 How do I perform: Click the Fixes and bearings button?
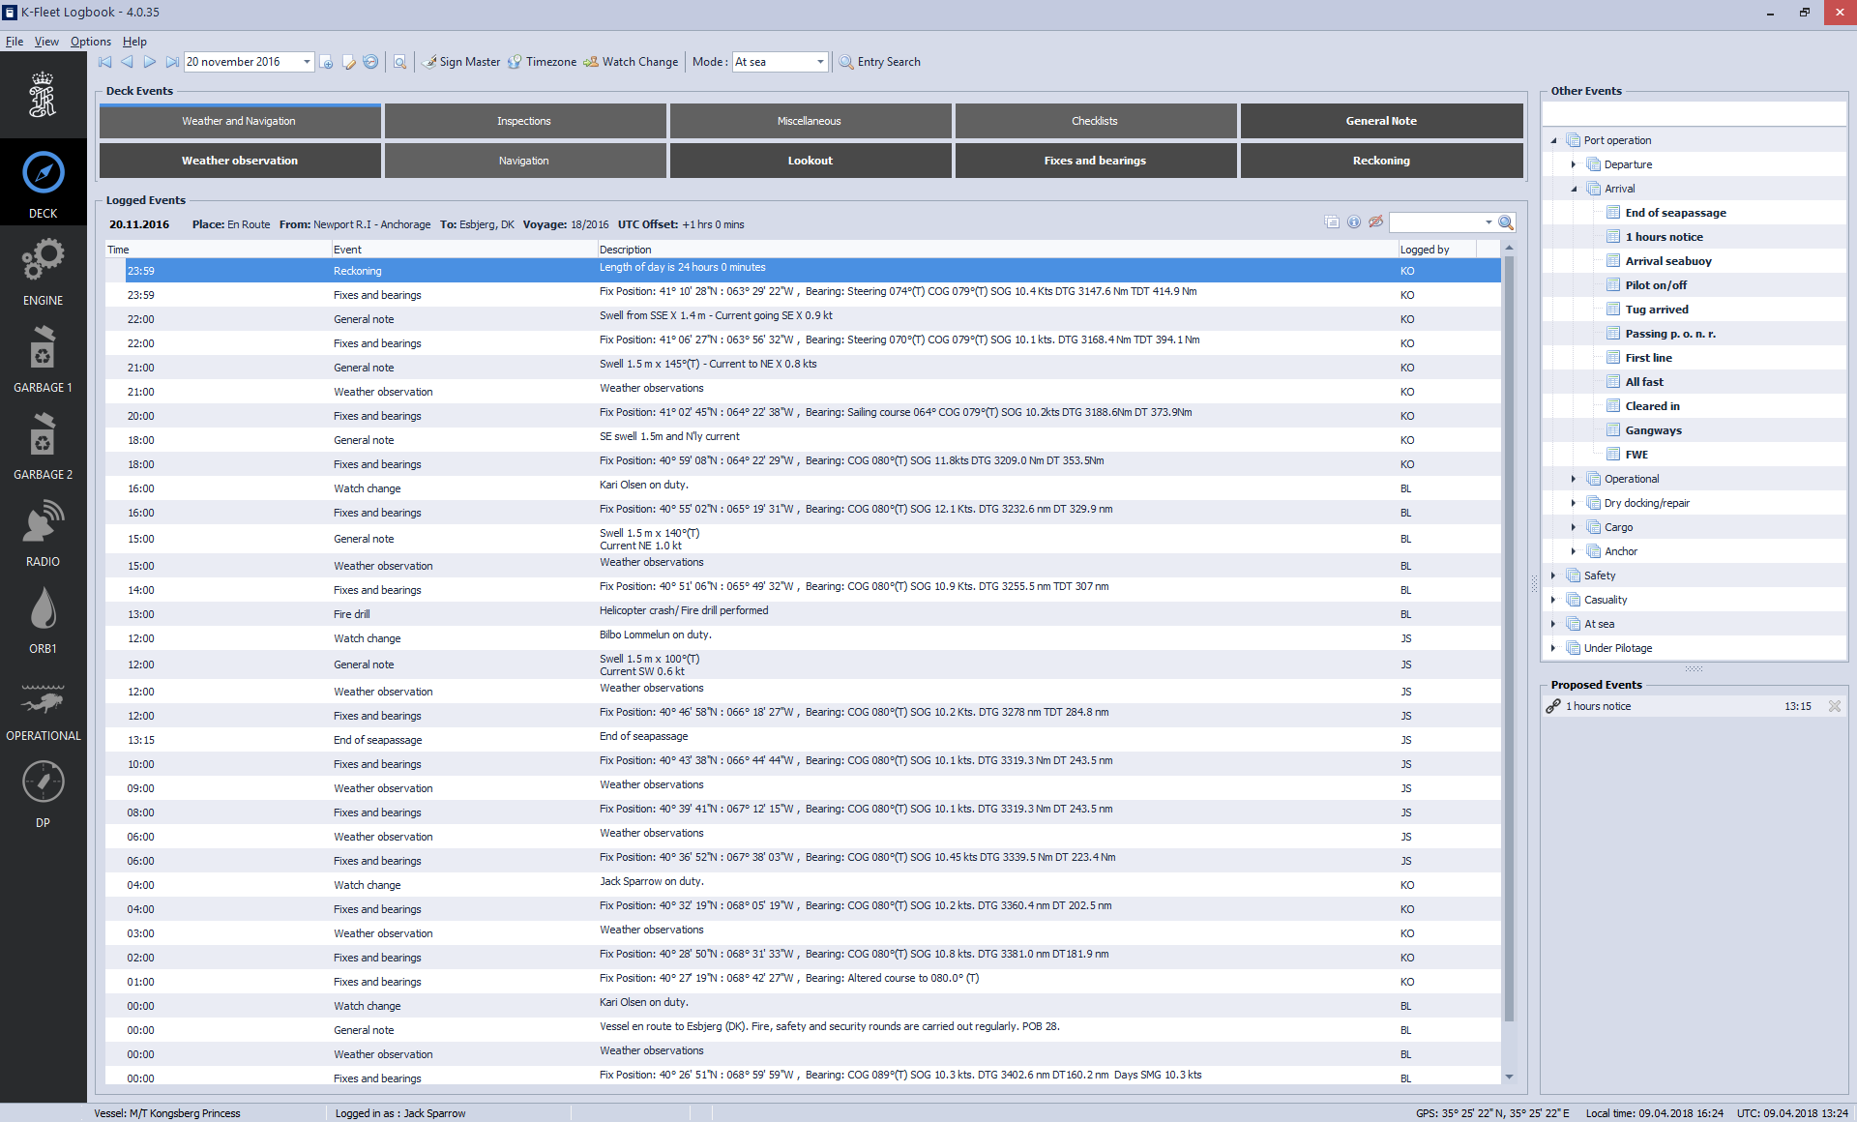1095,161
